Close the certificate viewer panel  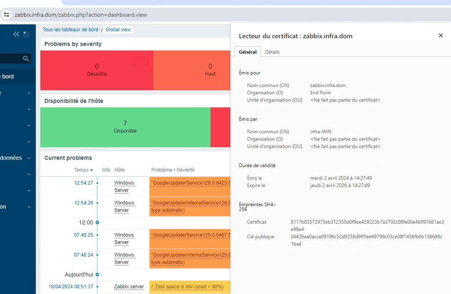[x=440, y=36]
